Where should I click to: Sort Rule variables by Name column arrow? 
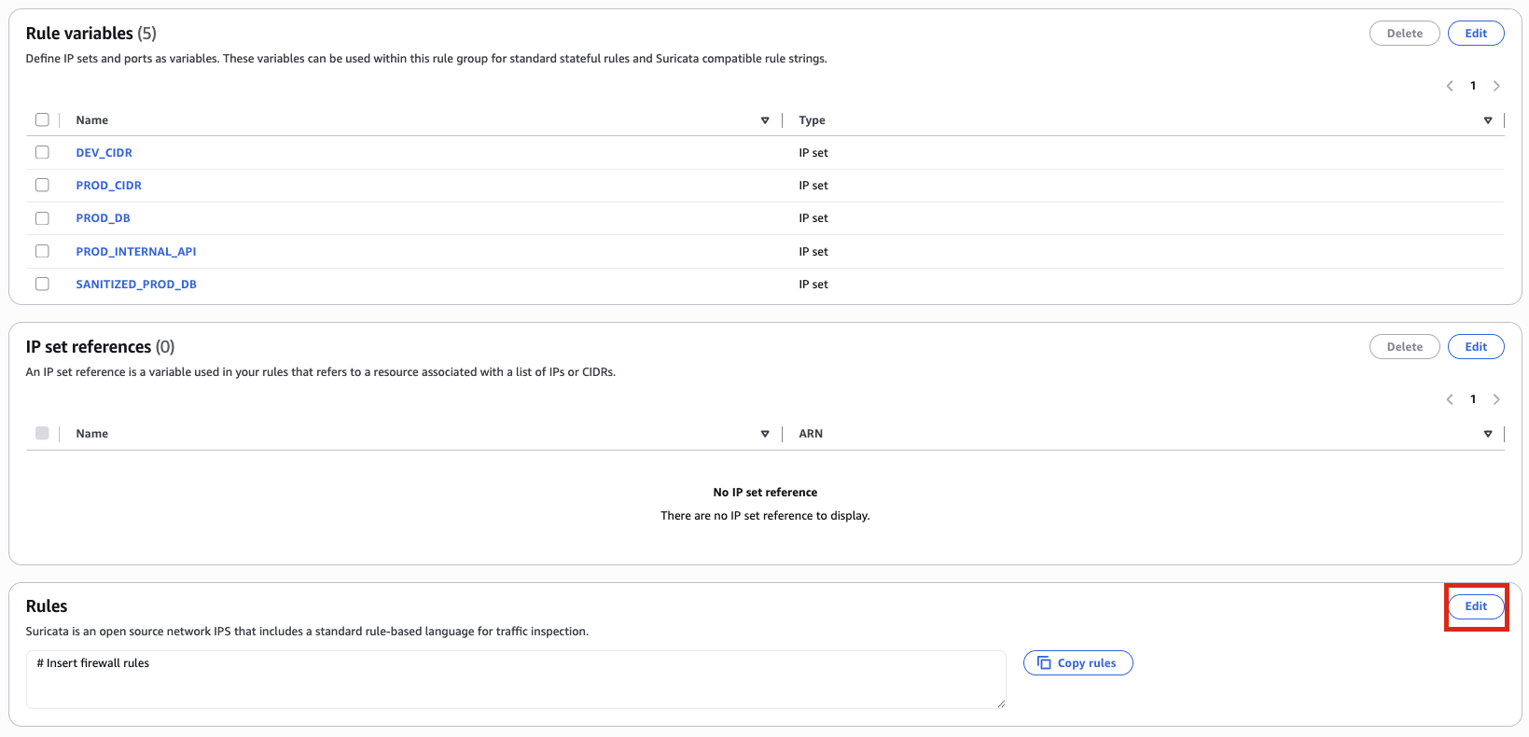point(765,120)
